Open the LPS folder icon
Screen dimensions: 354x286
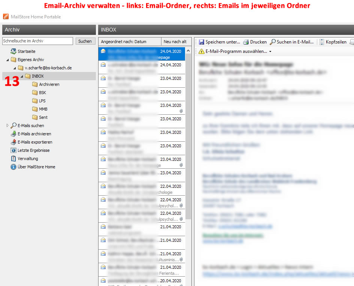tap(35, 101)
